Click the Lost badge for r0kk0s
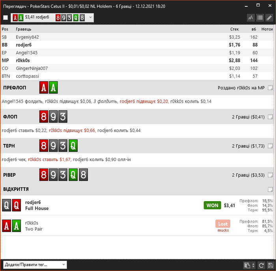Viewport: 276px width, 271px height. 223,224
